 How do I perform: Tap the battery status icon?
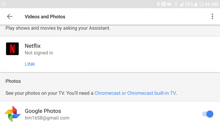tap(196, 4)
